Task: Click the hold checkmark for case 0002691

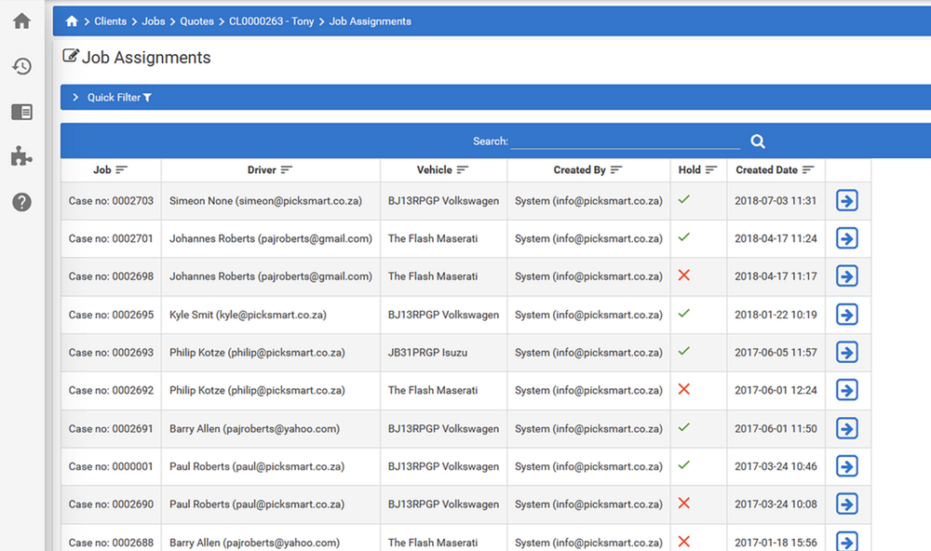Action: point(684,427)
